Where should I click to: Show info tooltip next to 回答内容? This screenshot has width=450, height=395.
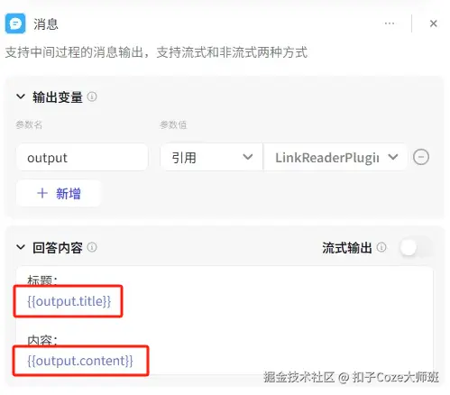point(92,247)
